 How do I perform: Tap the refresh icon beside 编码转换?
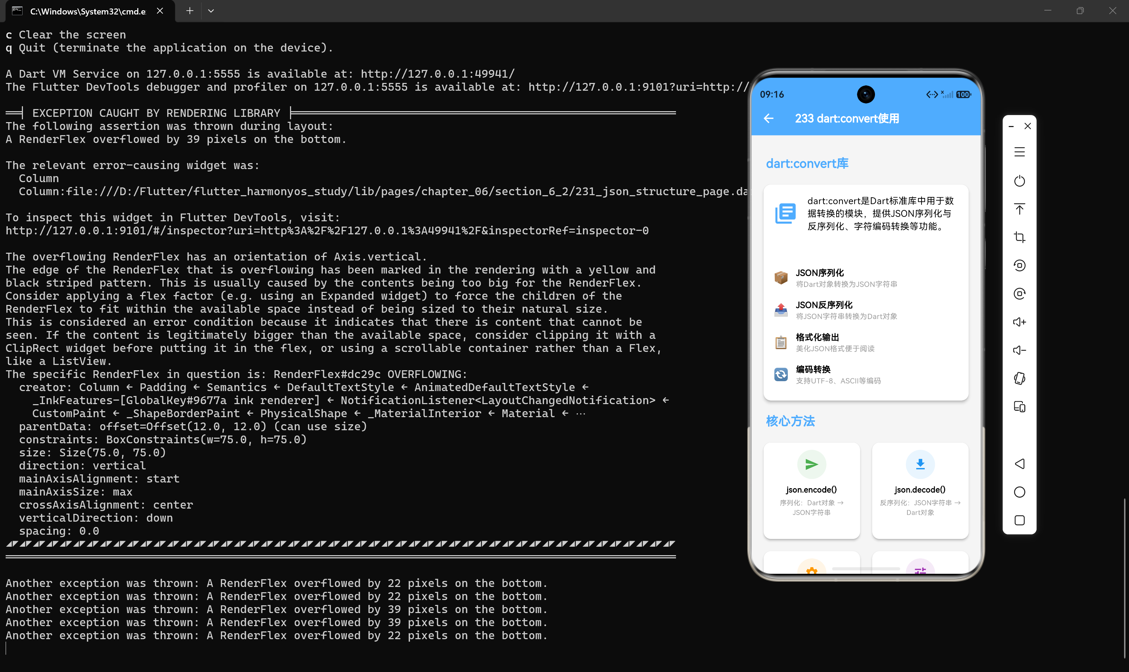click(x=781, y=374)
